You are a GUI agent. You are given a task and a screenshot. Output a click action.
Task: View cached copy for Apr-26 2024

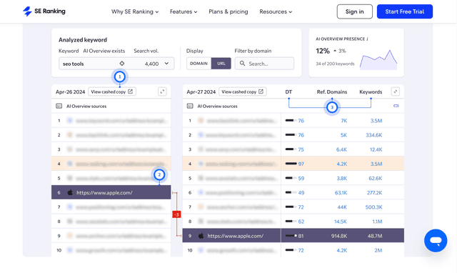(x=112, y=91)
